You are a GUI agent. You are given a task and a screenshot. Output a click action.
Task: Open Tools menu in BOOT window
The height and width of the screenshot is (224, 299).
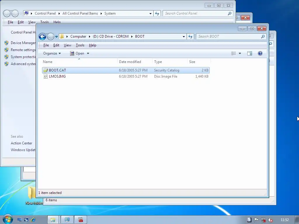(x=80, y=45)
